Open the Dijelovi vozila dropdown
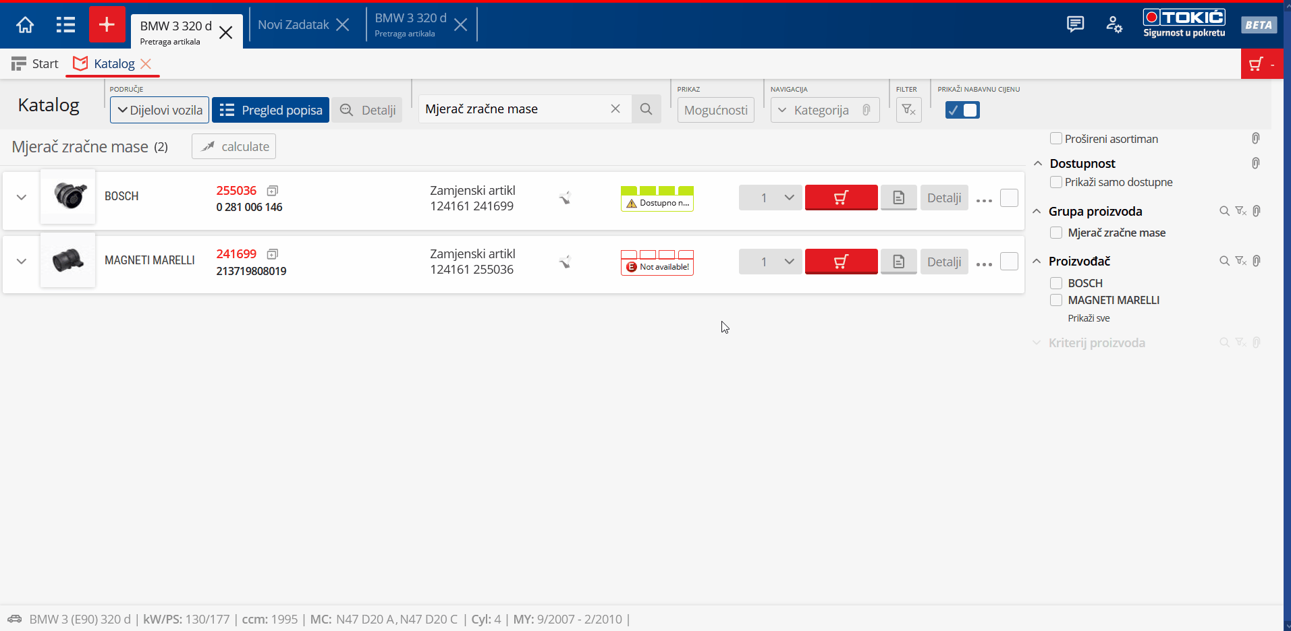The image size is (1291, 631). [160, 111]
